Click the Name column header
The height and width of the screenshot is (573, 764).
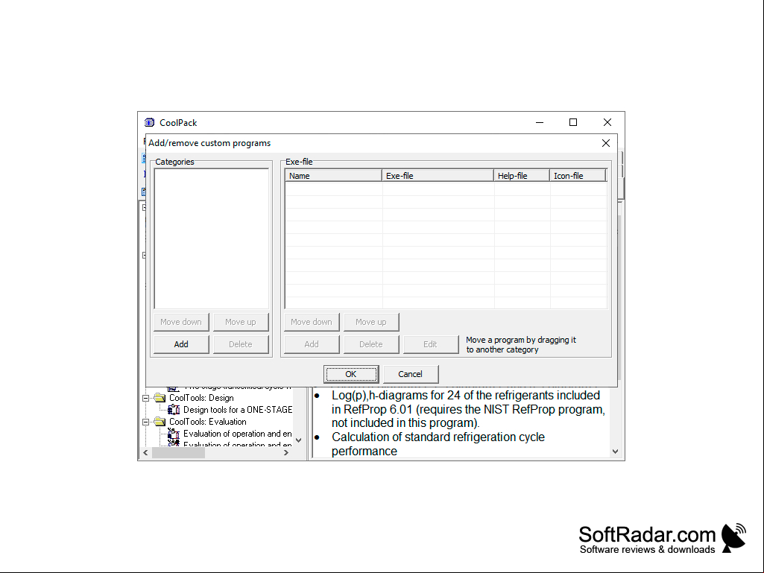[333, 175]
